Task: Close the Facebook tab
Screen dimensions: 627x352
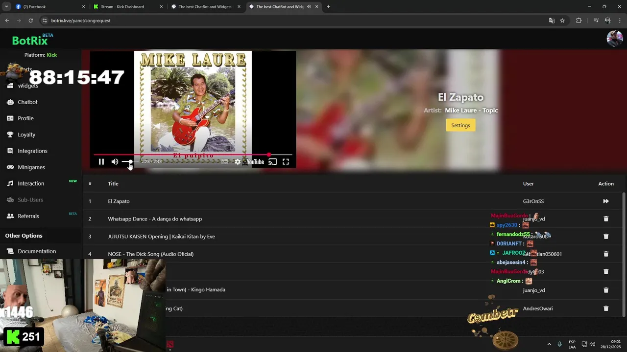Action: 83,7
